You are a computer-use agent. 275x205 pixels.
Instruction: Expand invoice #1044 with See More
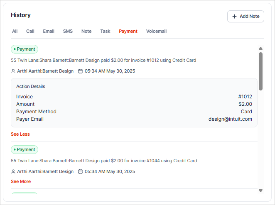(x=21, y=181)
